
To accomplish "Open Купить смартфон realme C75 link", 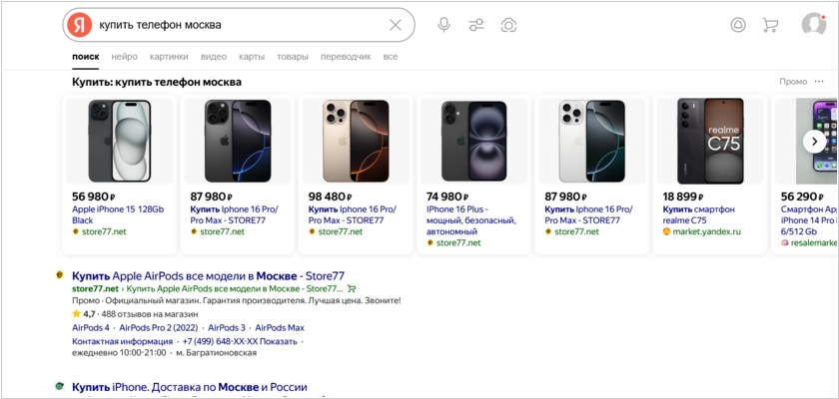I will (x=698, y=214).
